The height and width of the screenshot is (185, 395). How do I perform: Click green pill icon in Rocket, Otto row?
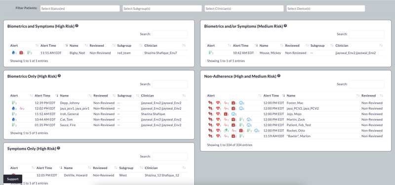pyautogui.click(x=226, y=130)
